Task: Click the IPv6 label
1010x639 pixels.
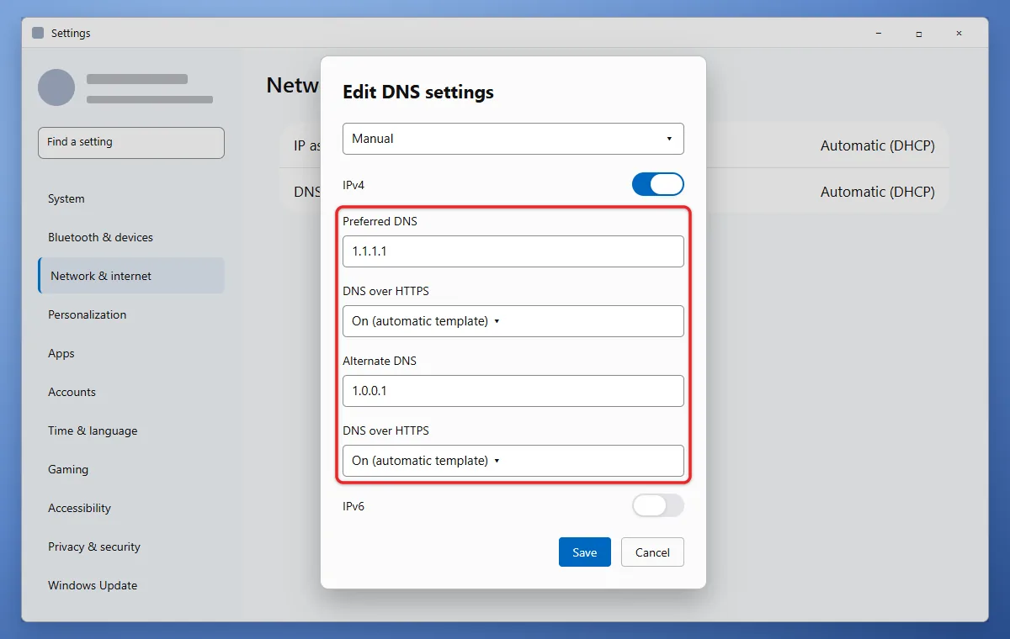Action: (x=353, y=507)
